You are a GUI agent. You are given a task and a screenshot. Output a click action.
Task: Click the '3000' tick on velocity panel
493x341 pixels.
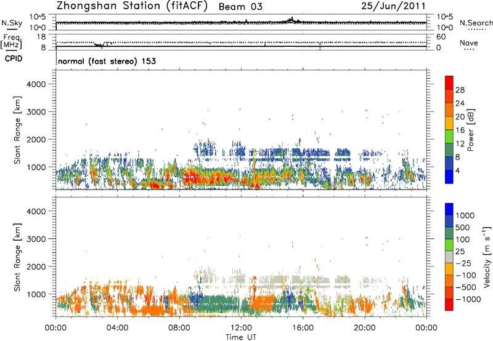(36, 239)
